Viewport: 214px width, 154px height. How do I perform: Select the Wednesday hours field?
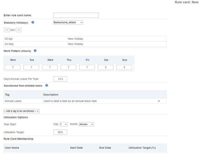[x=50, y=67]
